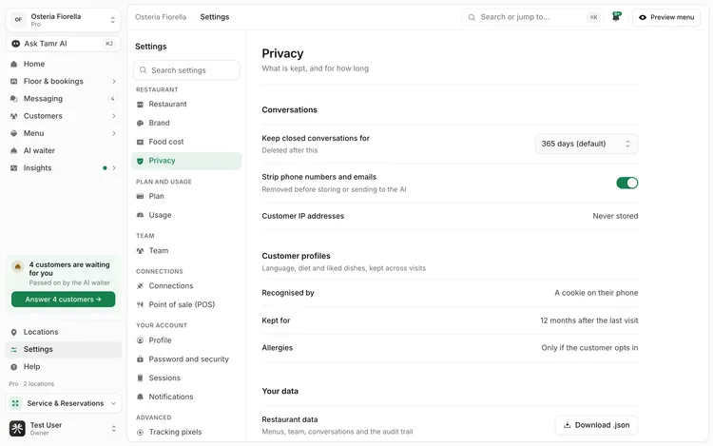Open Password and security settings

tap(186, 359)
